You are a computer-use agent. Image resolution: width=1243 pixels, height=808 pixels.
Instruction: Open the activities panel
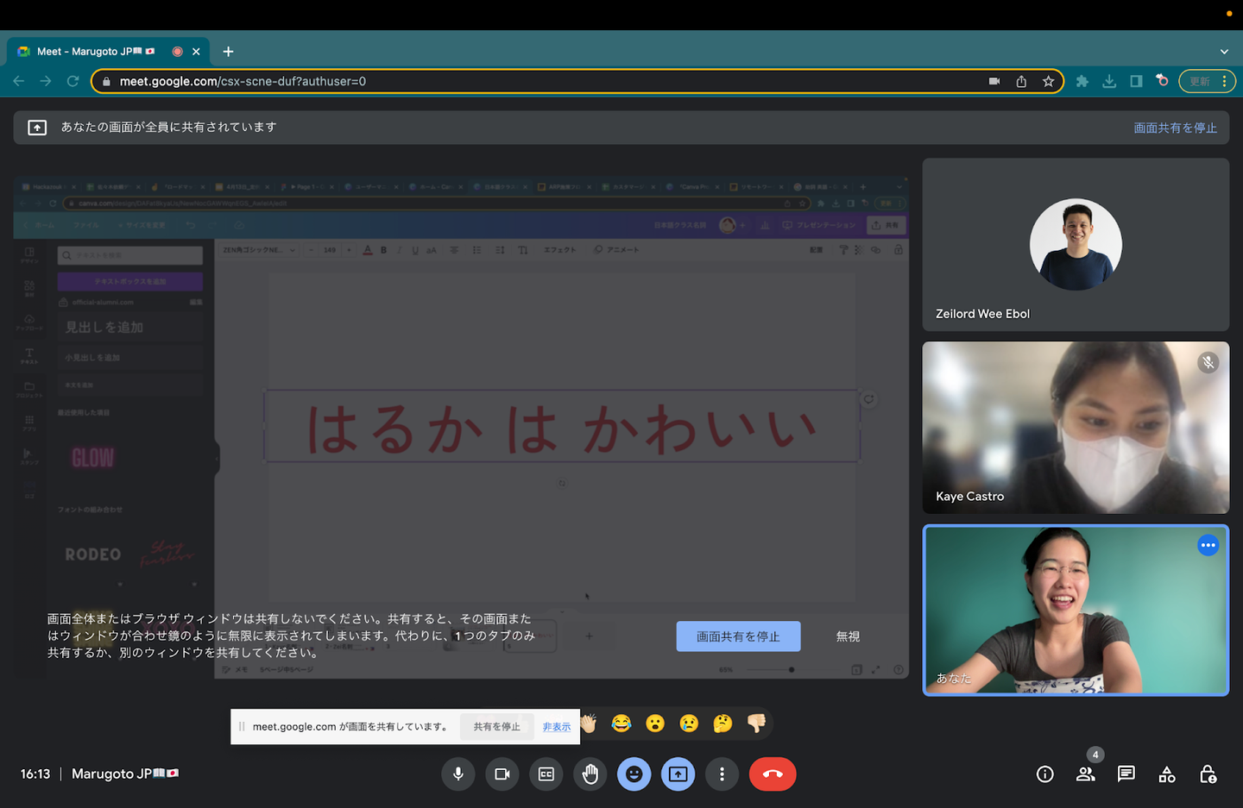[x=1167, y=774]
